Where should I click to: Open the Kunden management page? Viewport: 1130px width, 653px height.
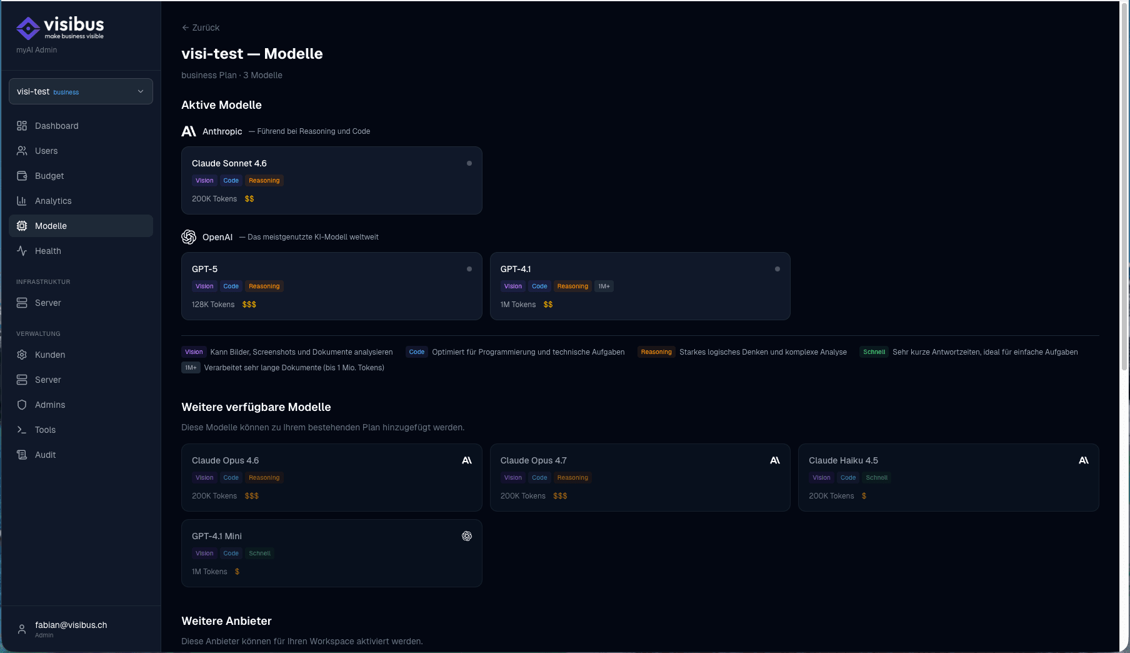point(50,355)
